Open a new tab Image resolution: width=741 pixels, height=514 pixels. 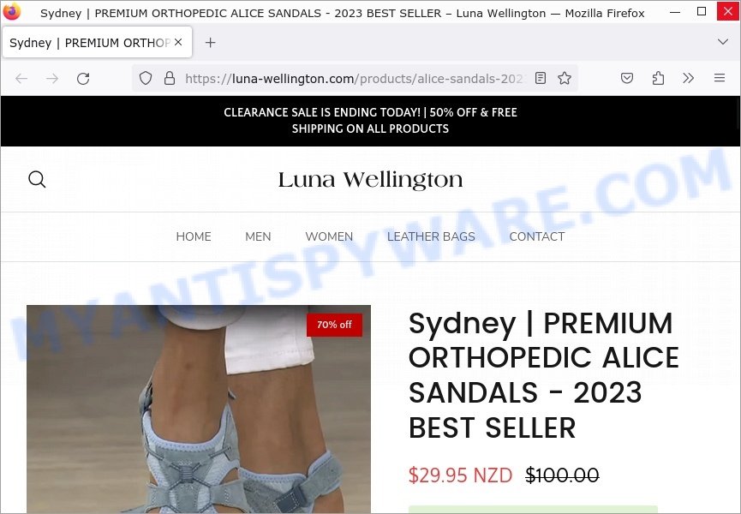[210, 43]
